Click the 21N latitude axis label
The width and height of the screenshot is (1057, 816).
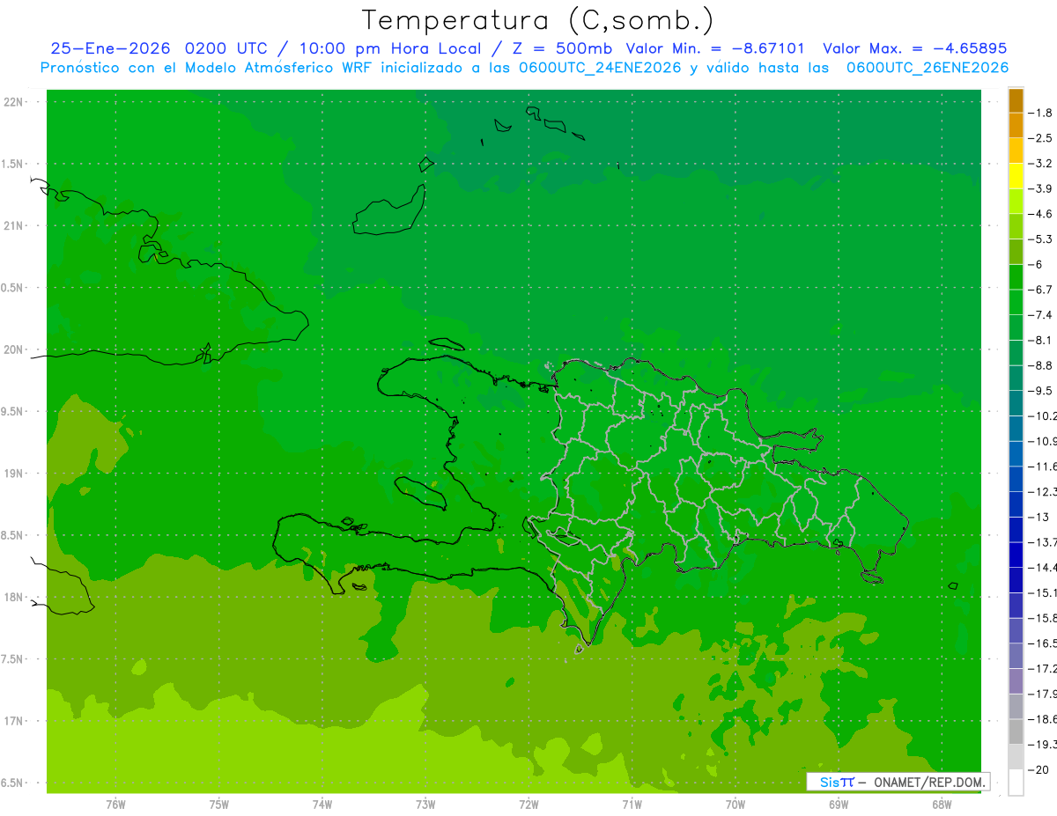[x=13, y=226]
